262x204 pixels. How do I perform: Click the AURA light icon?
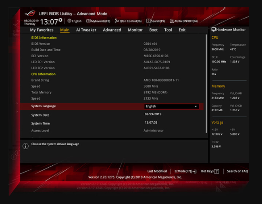172,21
